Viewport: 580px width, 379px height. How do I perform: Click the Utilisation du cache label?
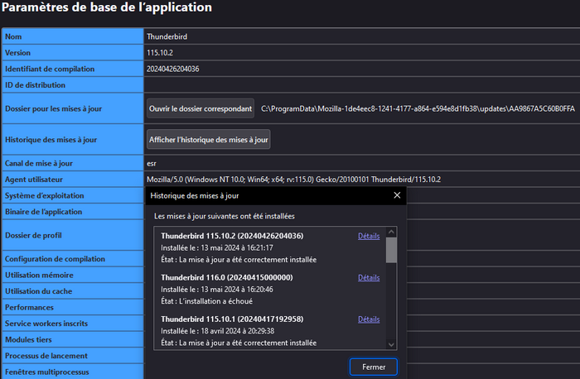38,291
